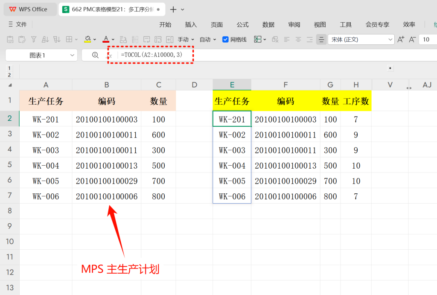Open the 文件 menu
Image resolution: width=437 pixels, height=295 pixels.
(x=18, y=24)
